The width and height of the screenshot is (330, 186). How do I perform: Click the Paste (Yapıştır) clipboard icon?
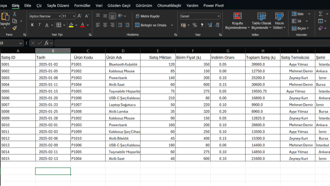[x=5, y=16]
